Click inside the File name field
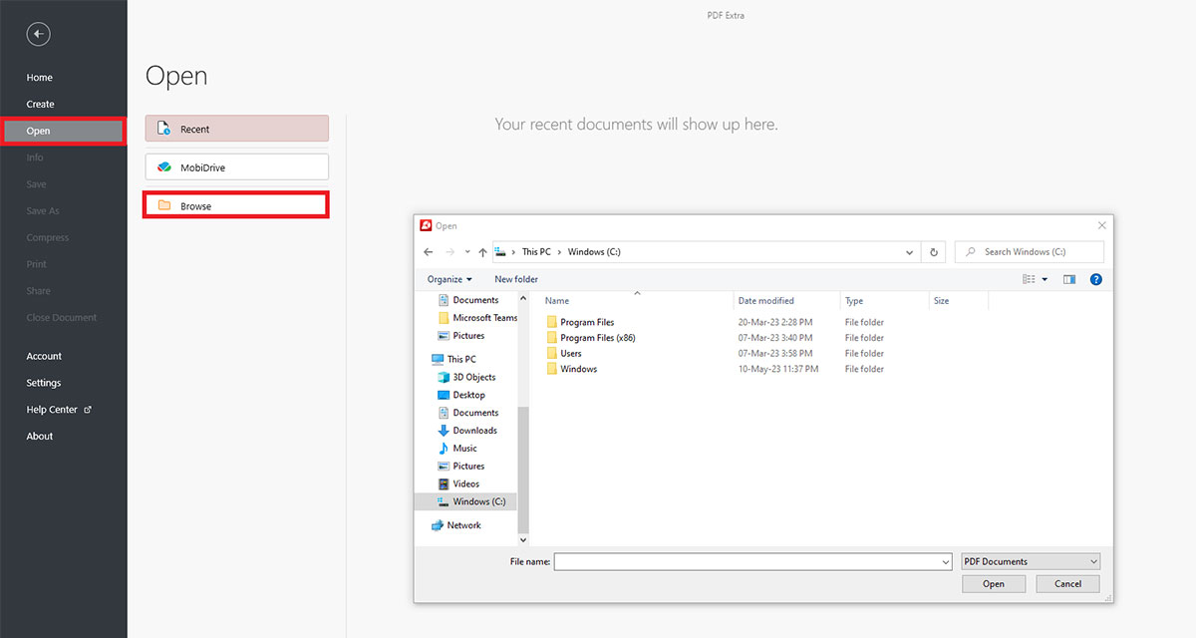 747,561
